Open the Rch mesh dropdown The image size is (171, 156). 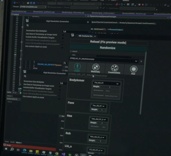pos(97,137)
